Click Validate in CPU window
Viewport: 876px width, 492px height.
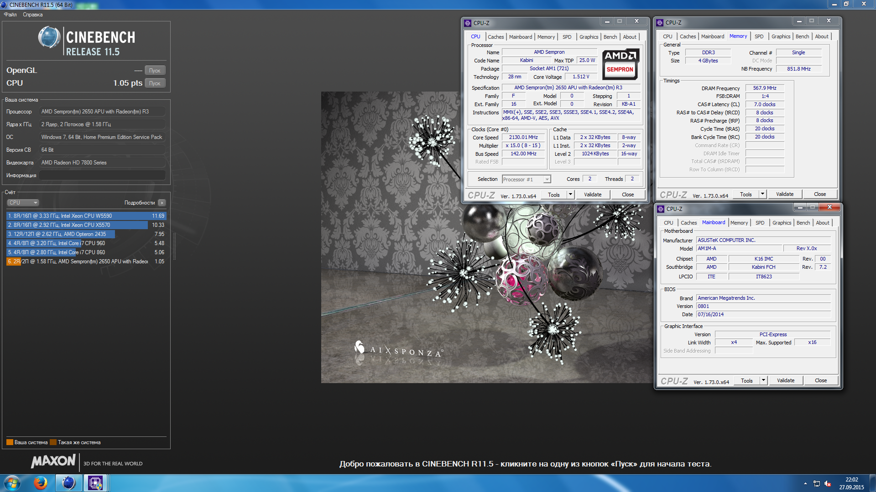tap(593, 195)
